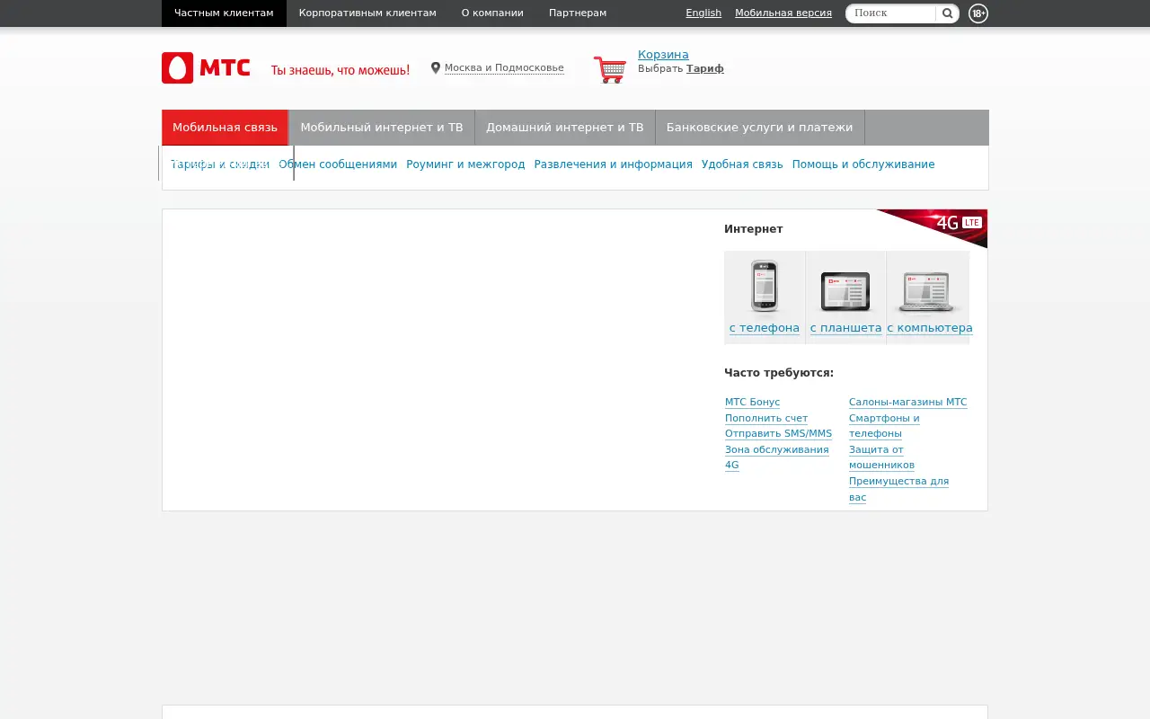Image resolution: width=1150 pixels, height=719 pixels.
Task: Click the с телефона link
Action: (765, 328)
